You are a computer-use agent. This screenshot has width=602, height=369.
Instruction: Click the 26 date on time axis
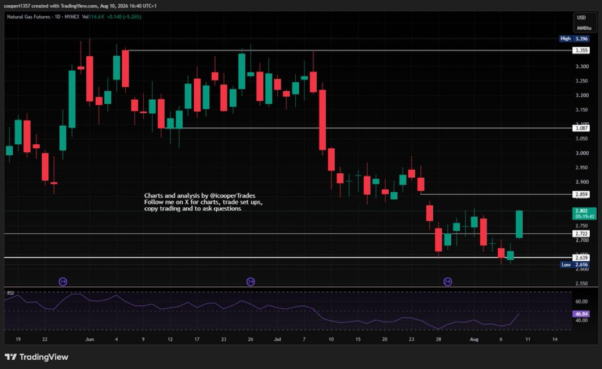251,339
